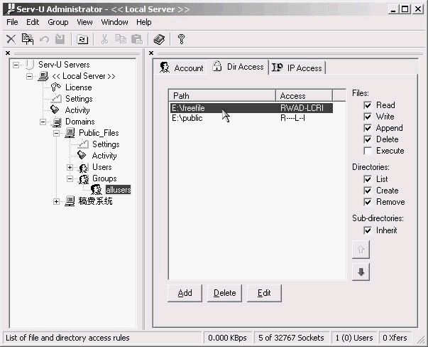428x347 pixels.
Task: Select Settings under Local Server
Action: pos(79,99)
